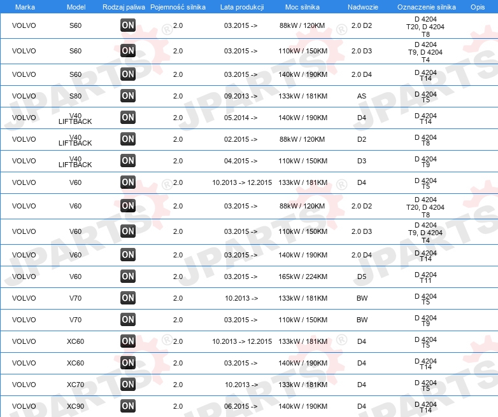Click the S80 row's D 4204 T5 code
This screenshot has height=417, width=498.
click(425, 97)
